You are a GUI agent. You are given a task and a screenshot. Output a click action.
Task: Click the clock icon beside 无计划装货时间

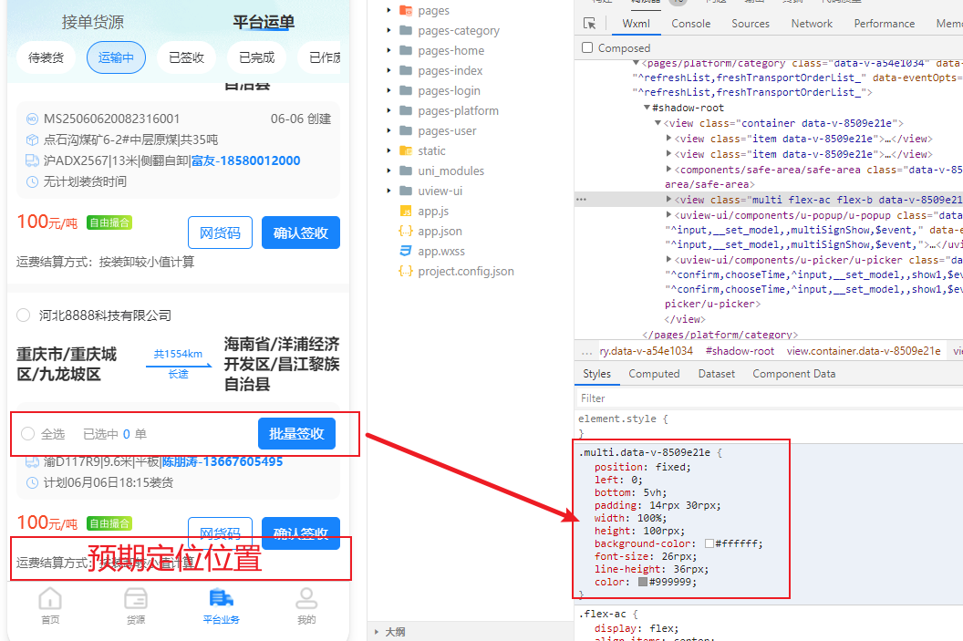(32, 181)
